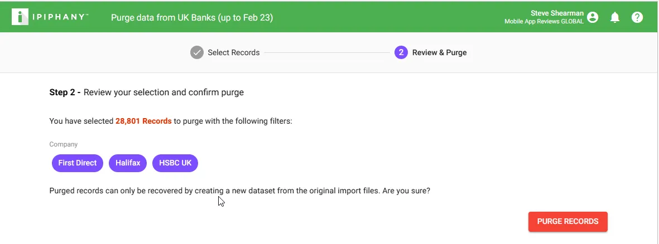Go back to Select Records step
659x244 pixels.
tap(234, 53)
